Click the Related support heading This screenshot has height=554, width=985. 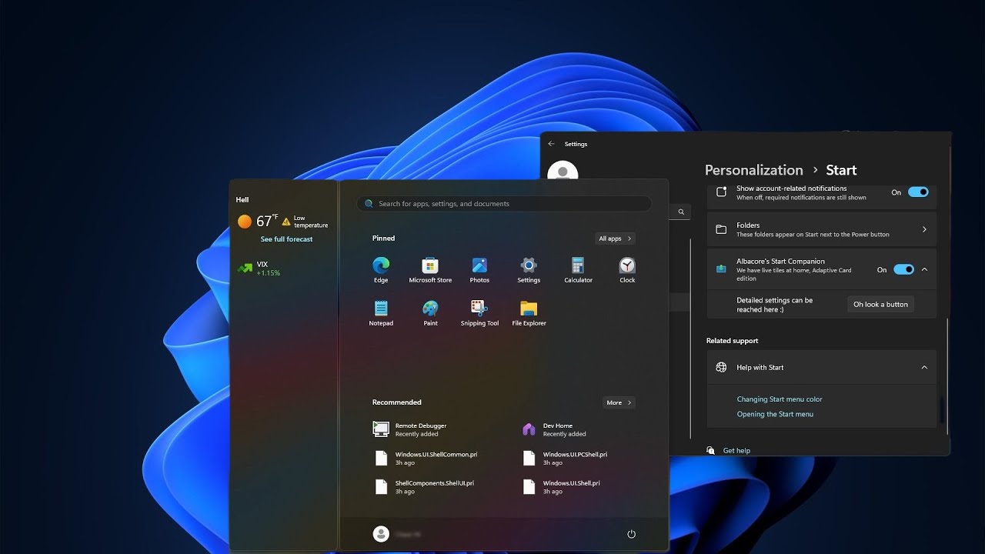(x=732, y=341)
